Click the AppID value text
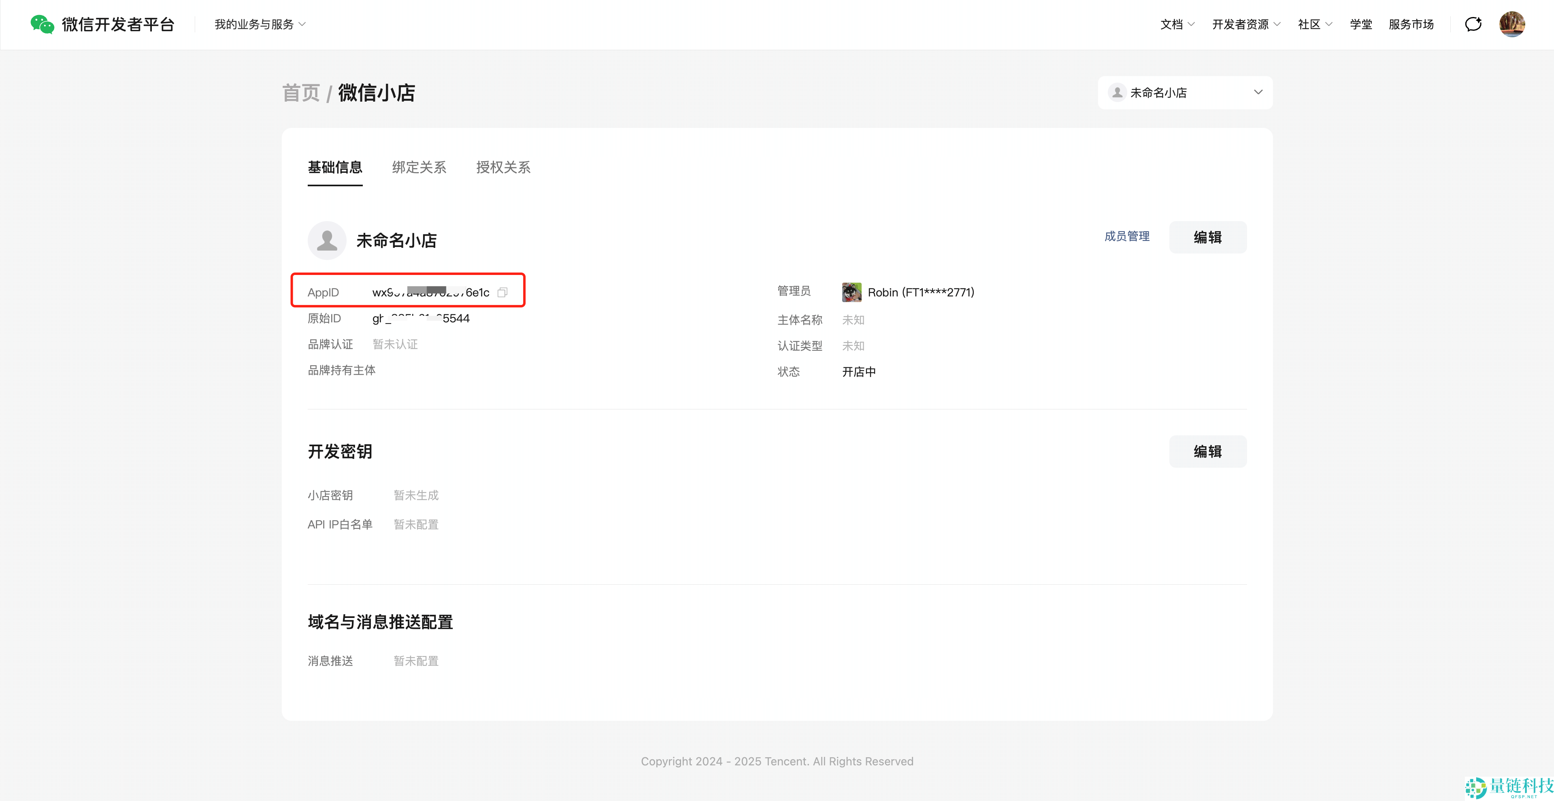 pos(431,292)
